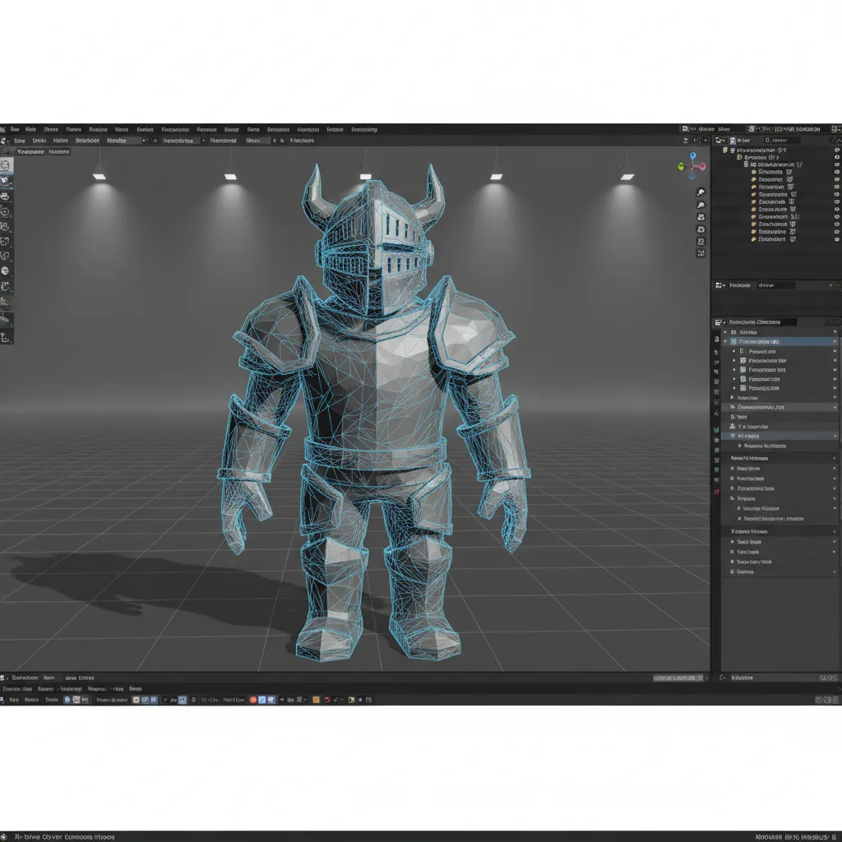This screenshot has height=842, width=842.
Task: Open the editor type icon top-left corner
Action: [5, 140]
